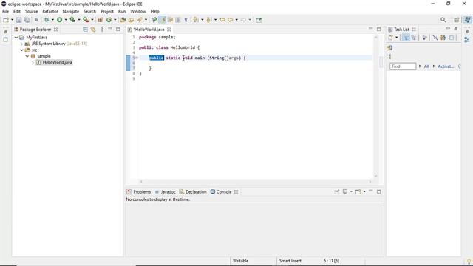Open Console button in Console view

(x=358, y=192)
